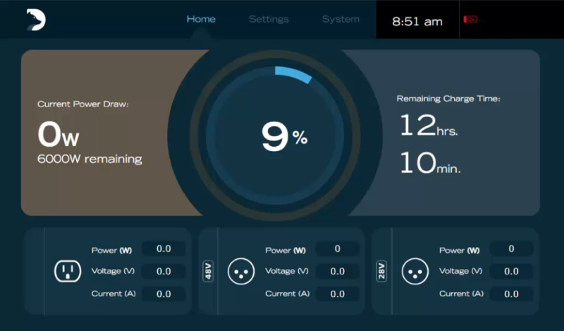Select the AC wall outlet icon
Screen dimensions: 564x331
coord(67,271)
